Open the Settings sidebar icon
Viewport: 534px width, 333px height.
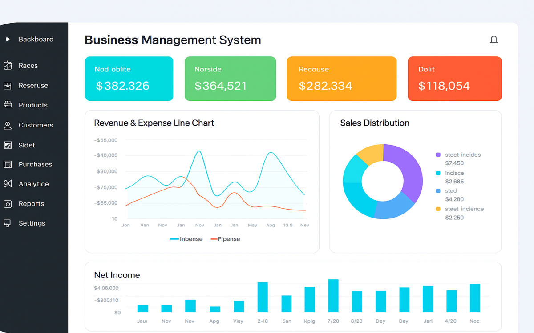[x=8, y=223]
